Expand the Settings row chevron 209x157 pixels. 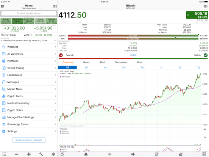[55, 131]
